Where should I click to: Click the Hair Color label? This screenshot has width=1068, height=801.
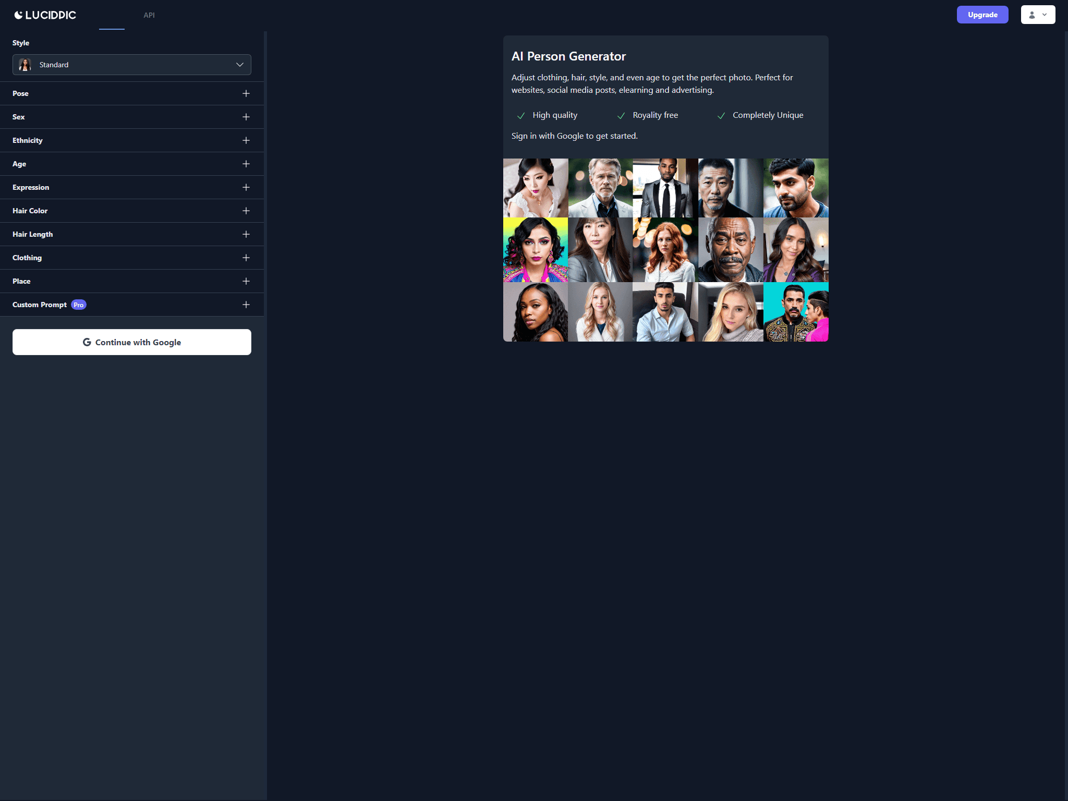coord(30,211)
